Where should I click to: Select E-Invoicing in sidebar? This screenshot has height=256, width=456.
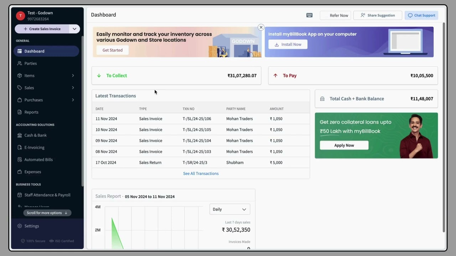[47, 147]
